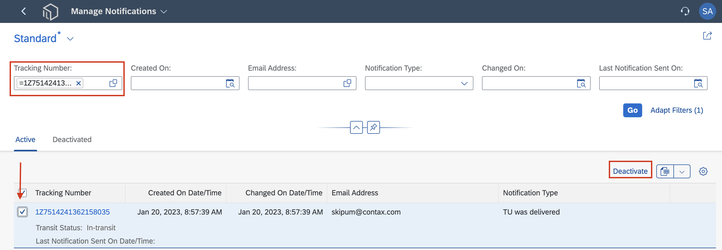The height and width of the screenshot is (250, 722).
Task: Go back using the back arrow
Action: coord(24,11)
